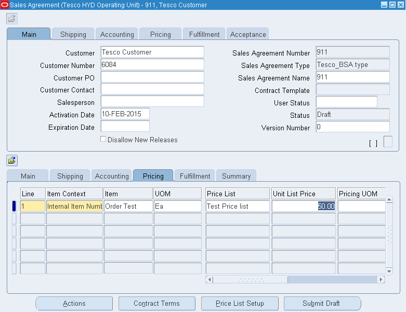Click the Item column header
The height and width of the screenshot is (312, 406).
pos(128,194)
